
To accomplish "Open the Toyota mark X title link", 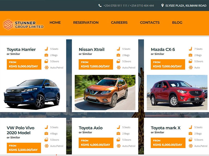I will coord(166,128).
